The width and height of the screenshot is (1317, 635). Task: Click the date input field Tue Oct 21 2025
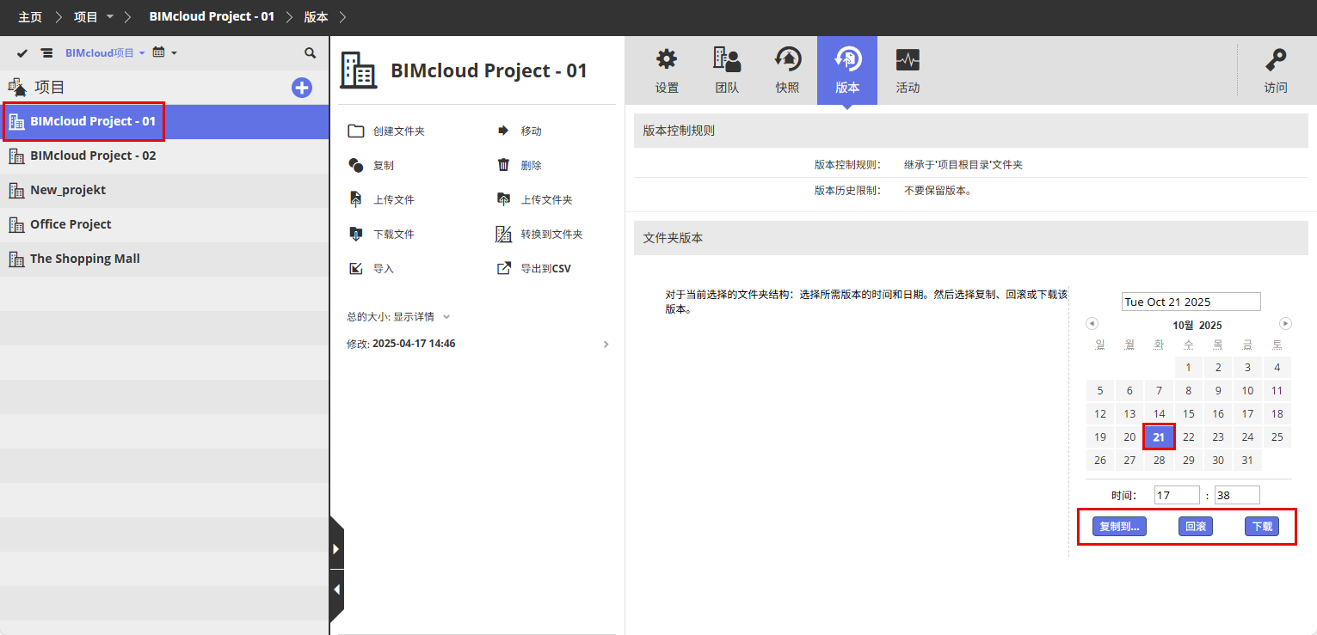pyautogui.click(x=1191, y=302)
